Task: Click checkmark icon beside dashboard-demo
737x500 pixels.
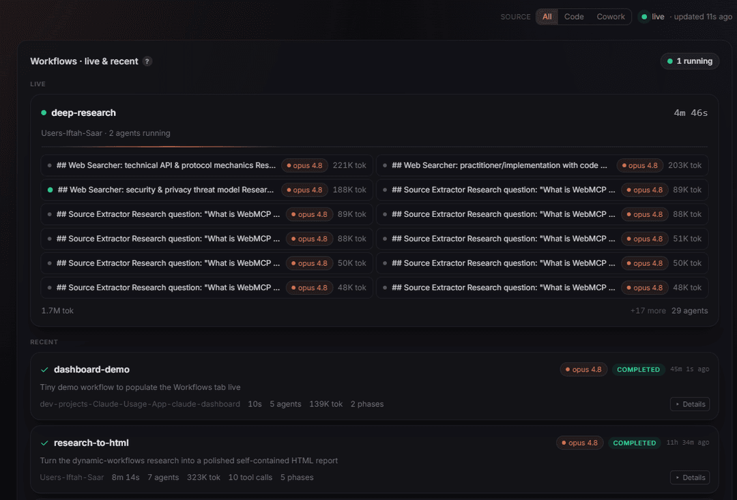Action: [44, 370]
